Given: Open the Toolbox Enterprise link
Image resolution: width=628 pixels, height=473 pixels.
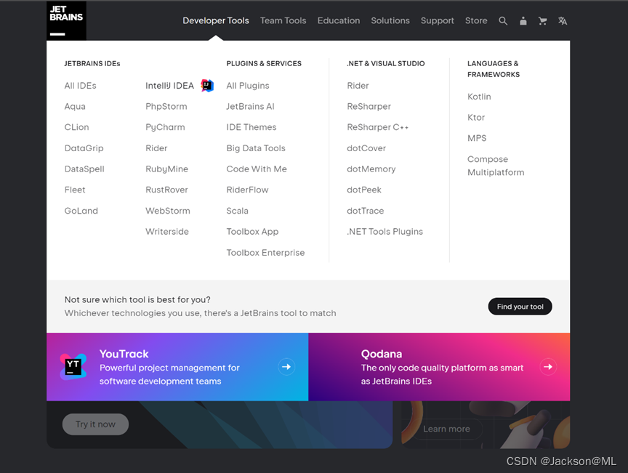Looking at the screenshot, I should pos(265,253).
